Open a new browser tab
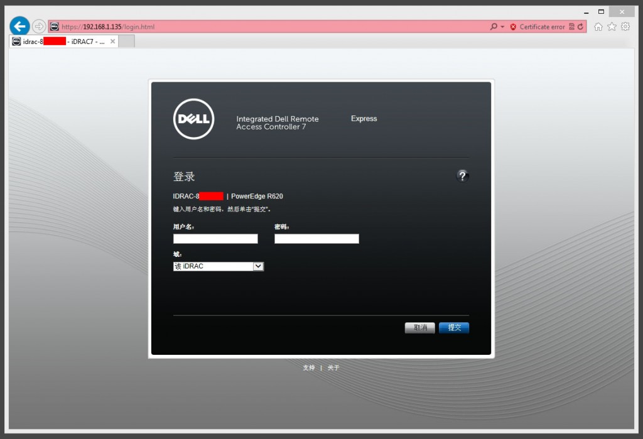The width and height of the screenshot is (643, 439). pos(127,41)
